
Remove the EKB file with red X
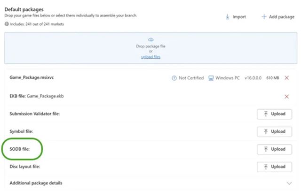tap(286, 97)
